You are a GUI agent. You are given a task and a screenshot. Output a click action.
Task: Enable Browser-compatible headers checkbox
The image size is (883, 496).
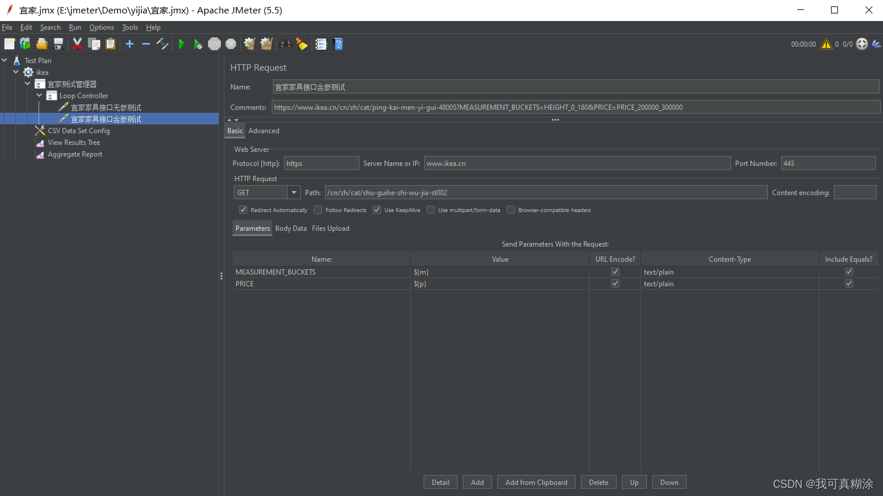tap(511, 210)
